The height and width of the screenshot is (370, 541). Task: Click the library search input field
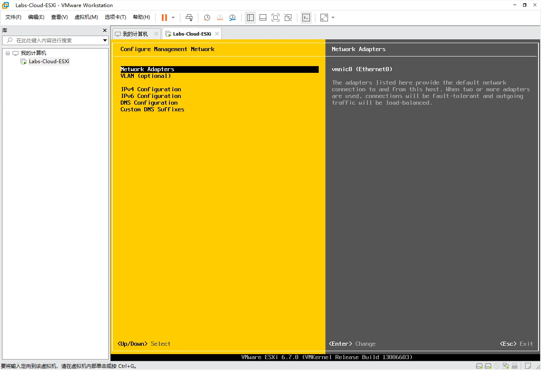55,40
